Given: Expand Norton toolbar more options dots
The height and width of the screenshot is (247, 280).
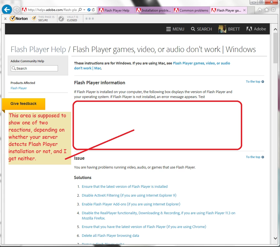Looking at the screenshot, I should click(89, 18).
